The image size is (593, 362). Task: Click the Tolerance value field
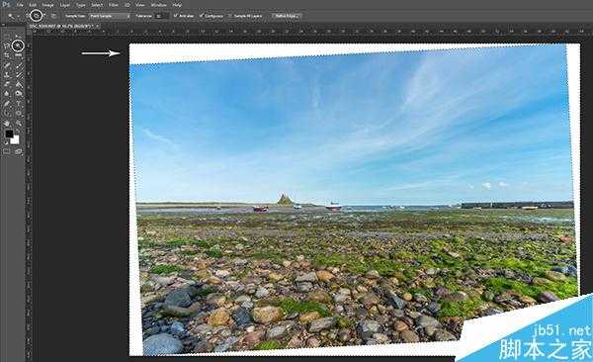pos(162,16)
